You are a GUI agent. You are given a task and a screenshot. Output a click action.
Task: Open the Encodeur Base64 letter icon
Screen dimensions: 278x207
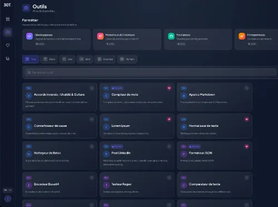pyautogui.click(x=29, y=185)
